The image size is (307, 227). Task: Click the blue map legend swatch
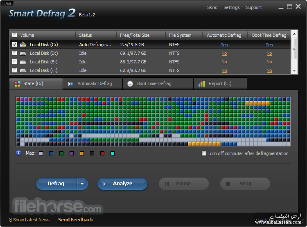(51, 153)
